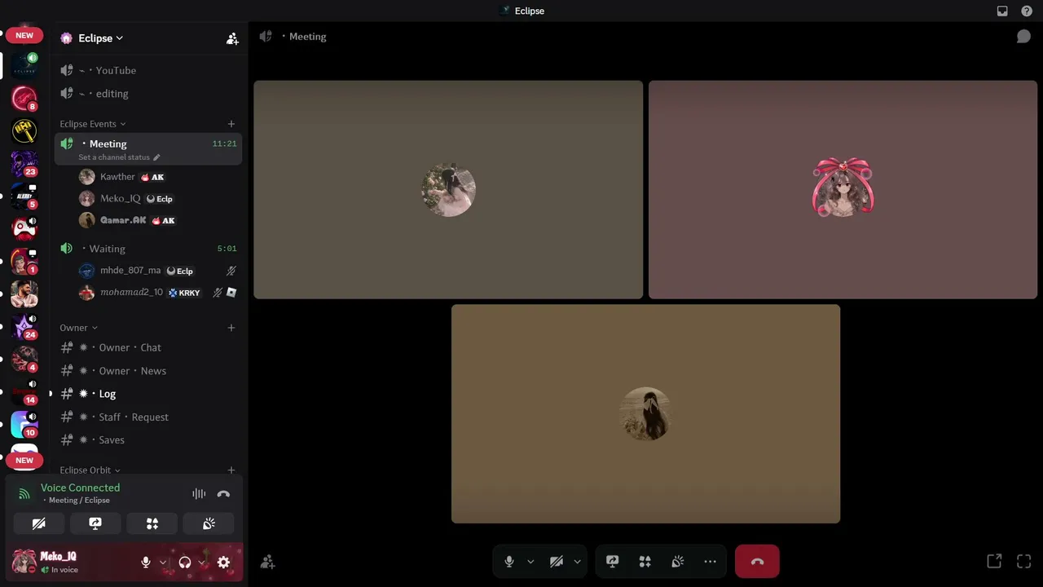The image size is (1043, 587).
Task: Open more options three-dot menu
Action: click(710, 562)
